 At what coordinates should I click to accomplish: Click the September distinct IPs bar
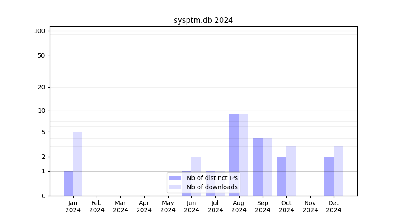click(x=258, y=167)
